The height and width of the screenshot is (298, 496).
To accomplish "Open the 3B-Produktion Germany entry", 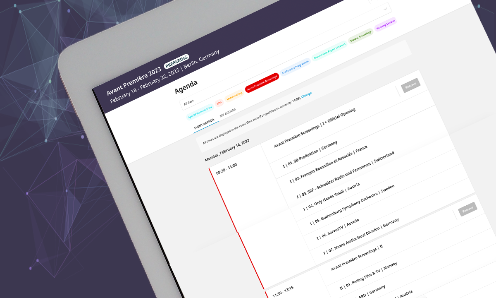I will pyautogui.click(x=310, y=154).
